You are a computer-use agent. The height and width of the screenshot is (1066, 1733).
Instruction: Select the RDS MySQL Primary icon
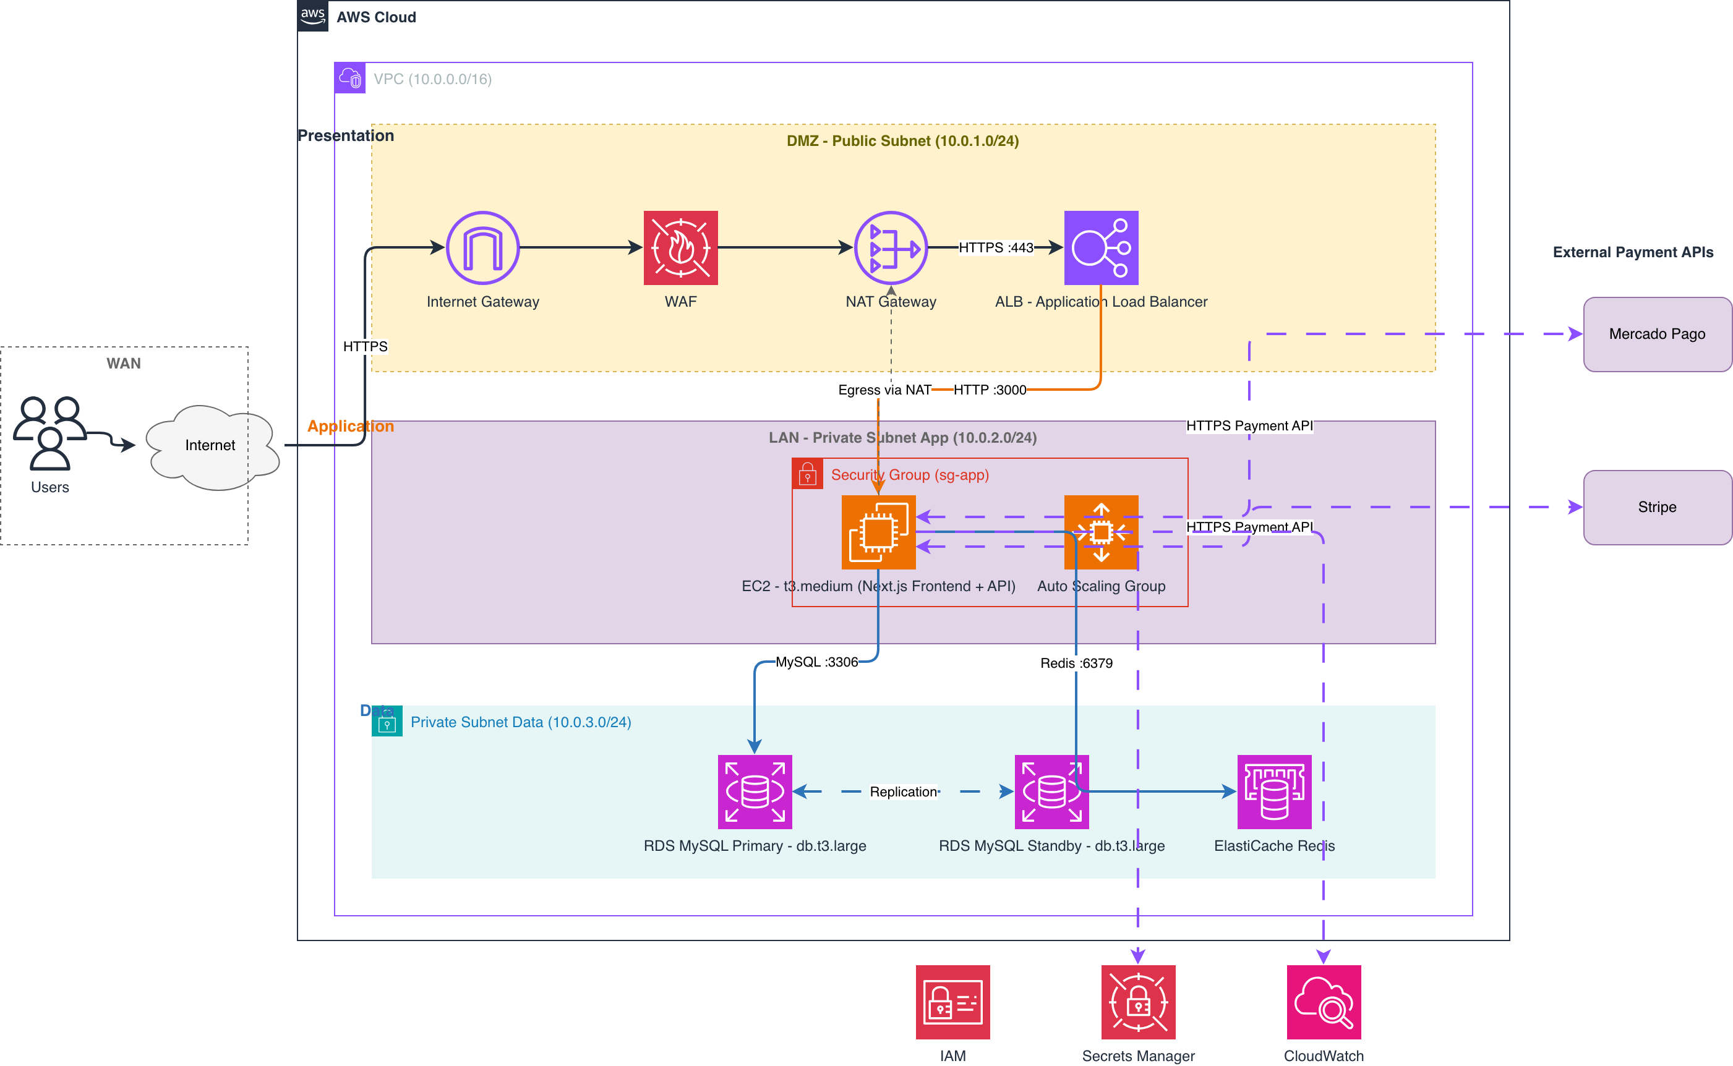pyautogui.click(x=755, y=791)
